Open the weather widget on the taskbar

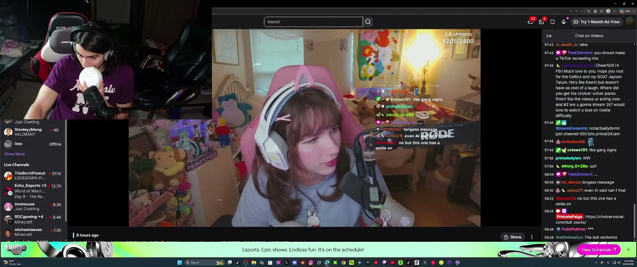click(x=12, y=263)
